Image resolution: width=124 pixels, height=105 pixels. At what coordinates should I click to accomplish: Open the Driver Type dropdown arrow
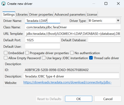pyautogui.click(x=118, y=21)
